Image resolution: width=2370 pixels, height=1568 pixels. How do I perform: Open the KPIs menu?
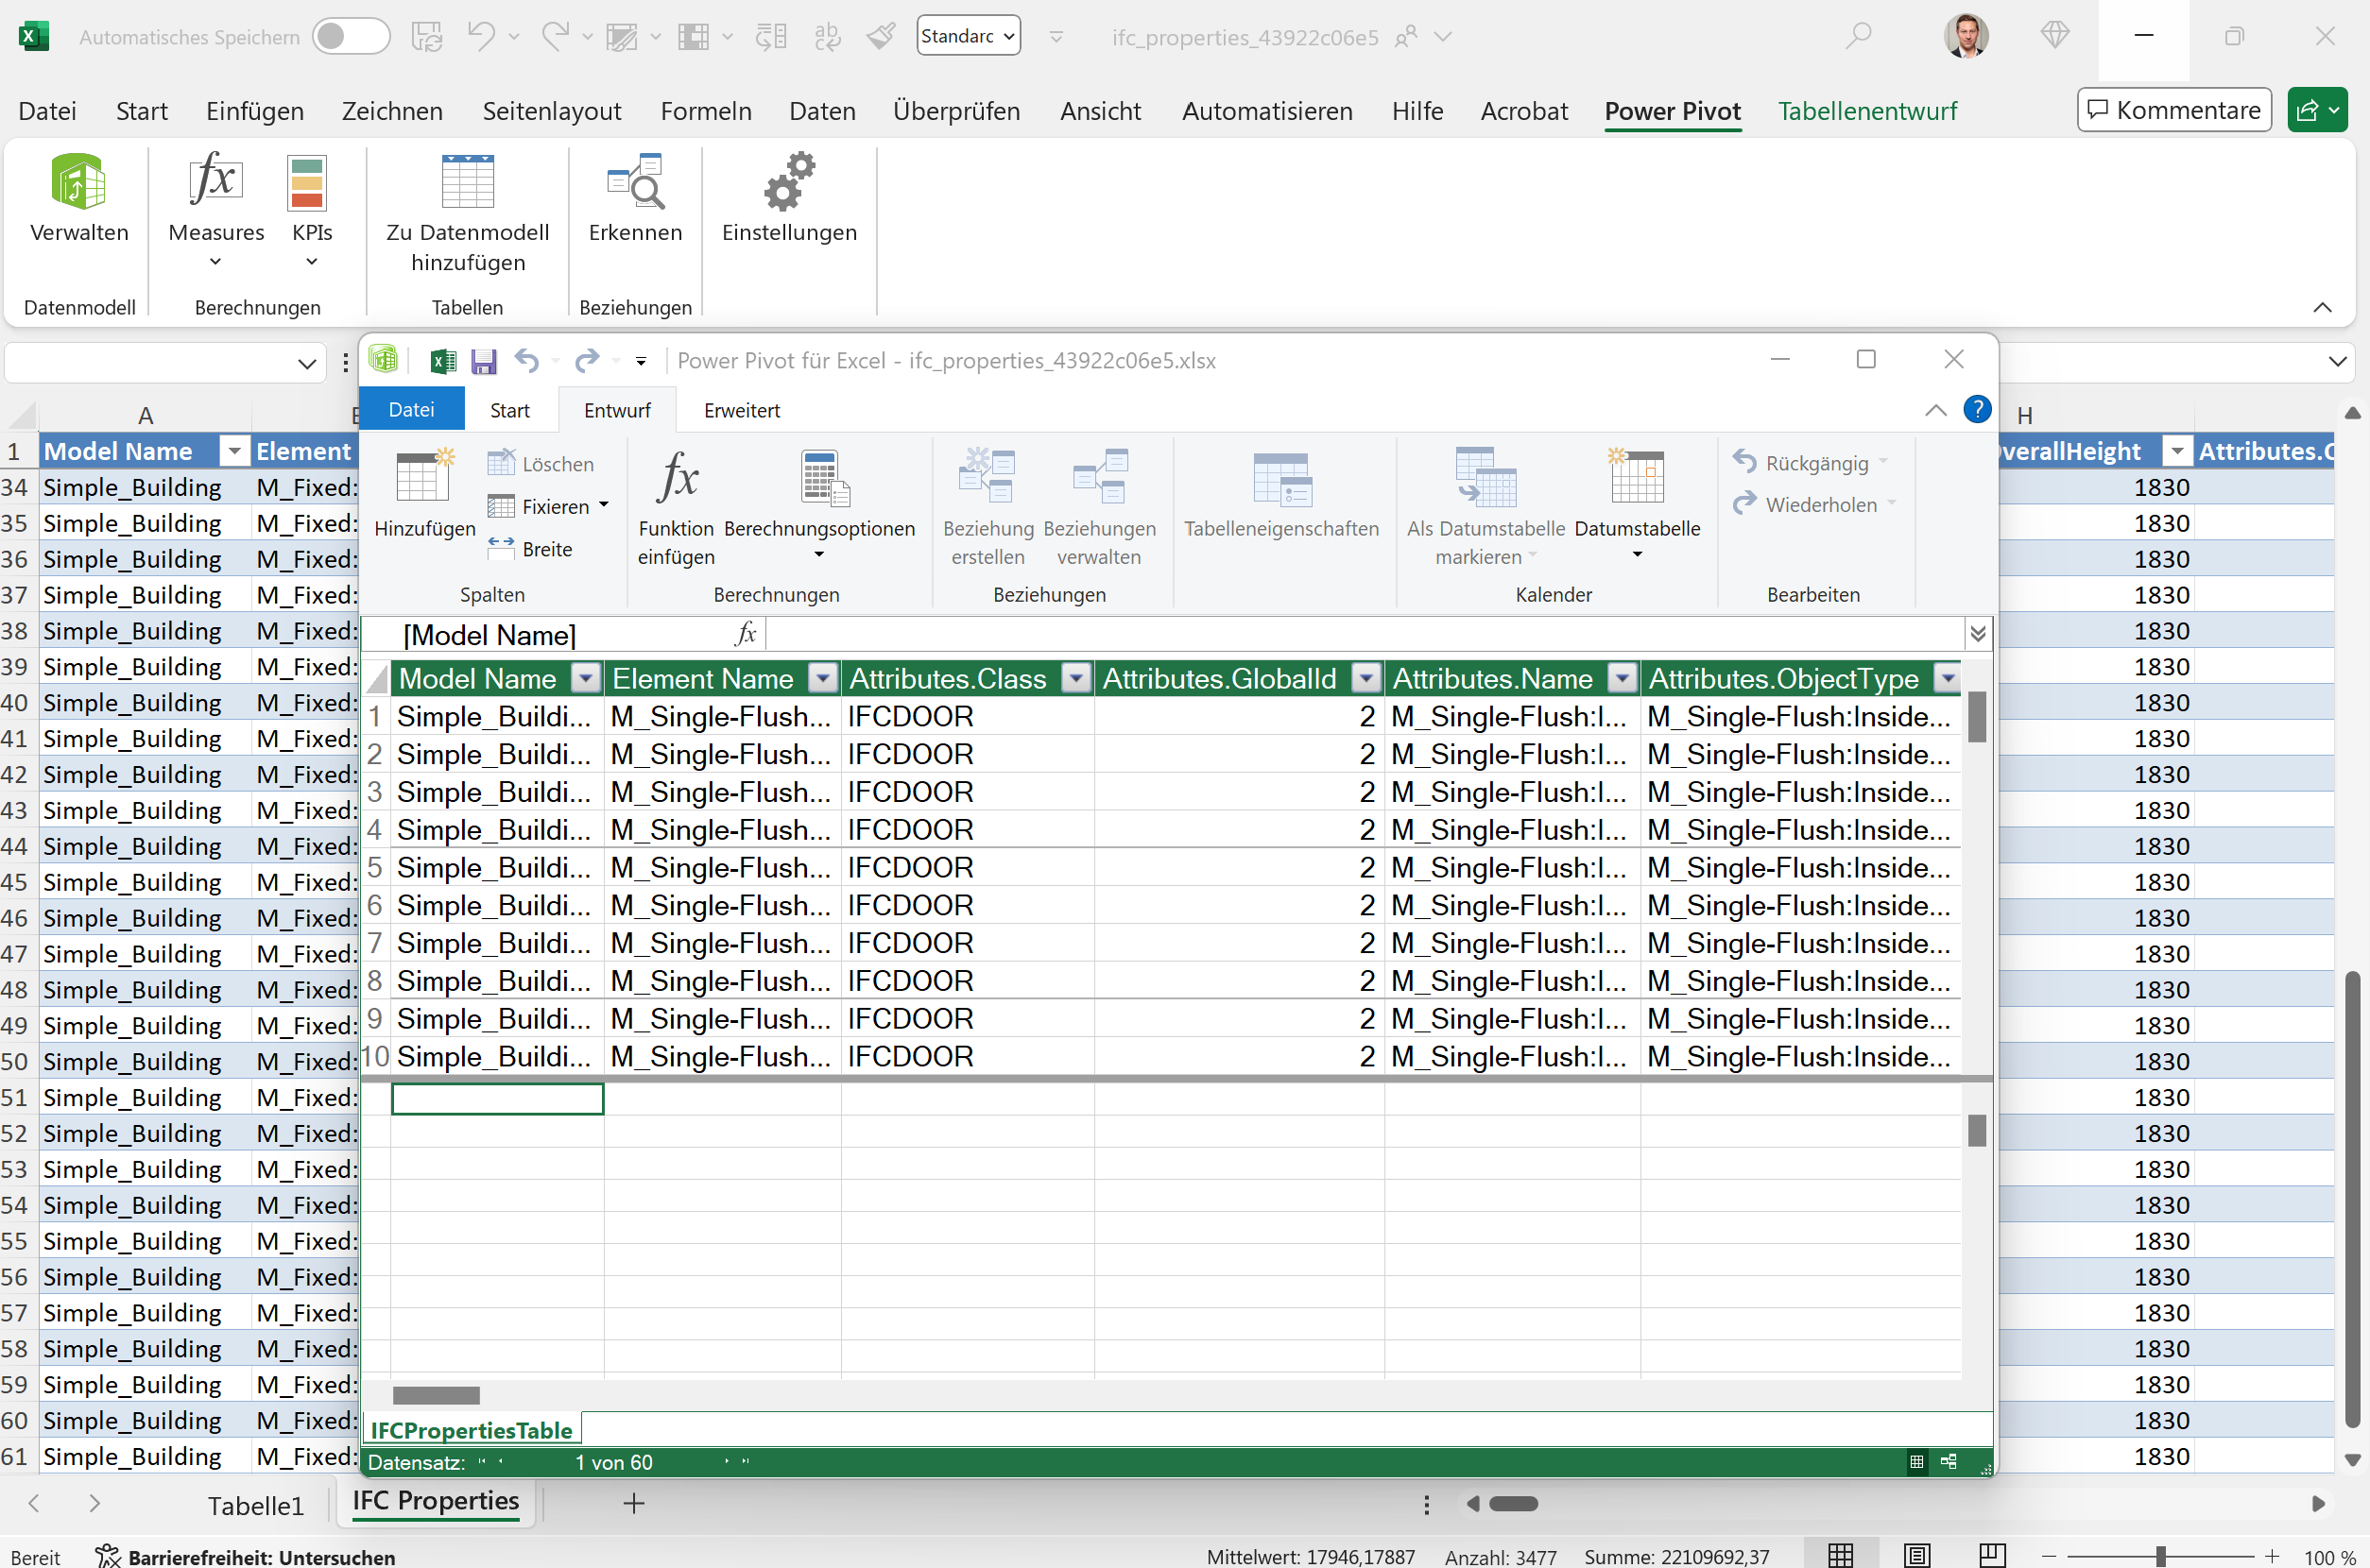(311, 210)
